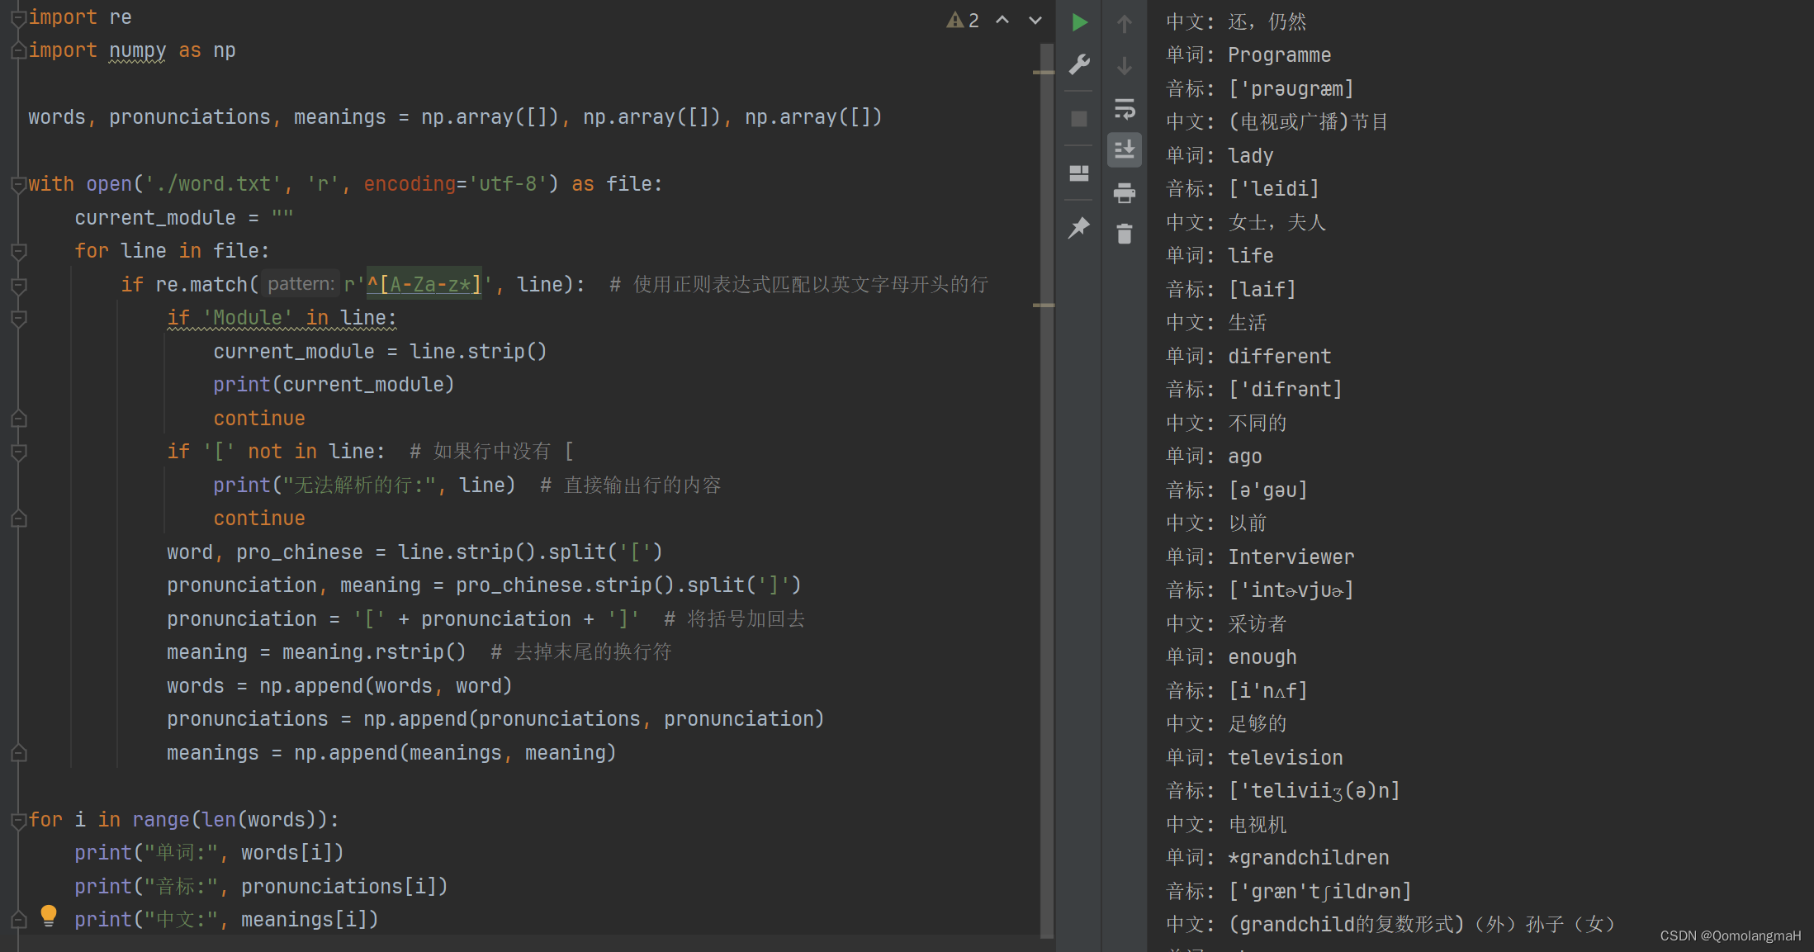This screenshot has width=1814, height=952.
Task: Stop the running process
Action: pyautogui.click(x=1079, y=119)
